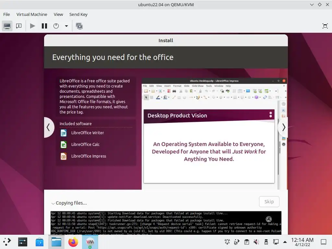Click the Impress File menu in preview
Image resolution: width=332 pixels, height=249 pixels.
[145, 86]
